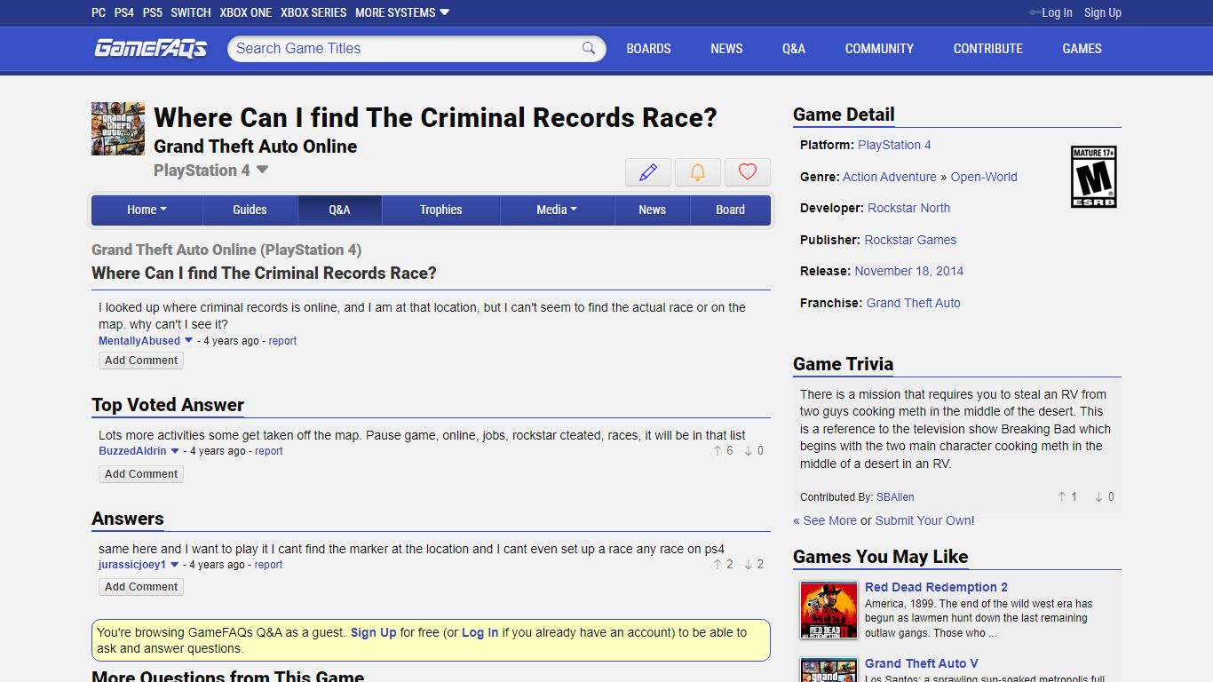
Task: Open PlayStation 4 platform link in Game Detail
Action: tap(894, 145)
